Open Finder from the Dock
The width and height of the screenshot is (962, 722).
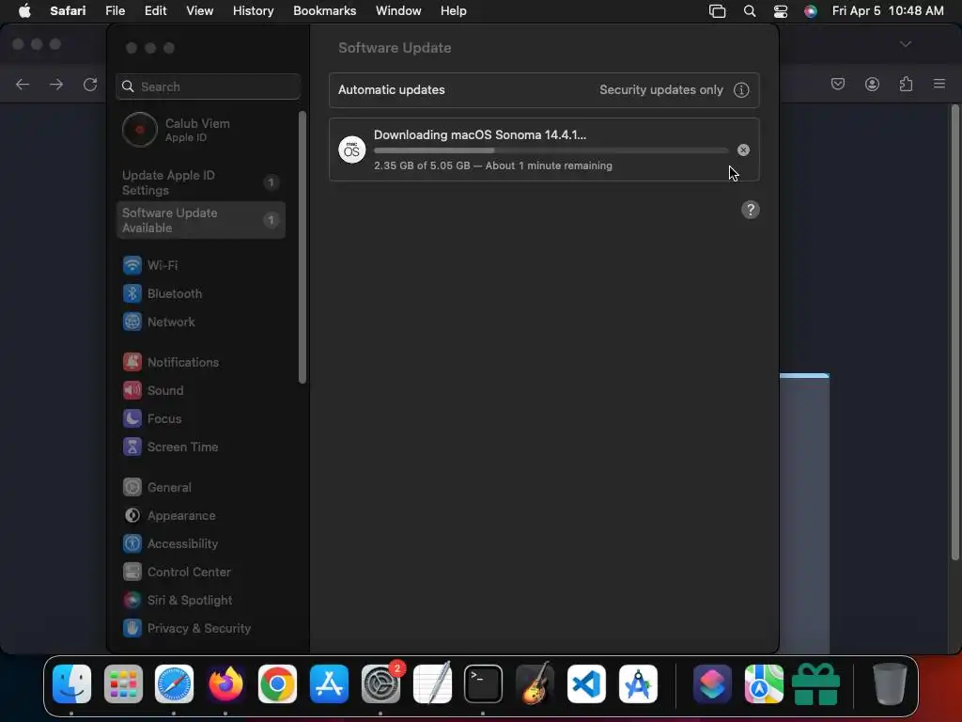point(71,684)
